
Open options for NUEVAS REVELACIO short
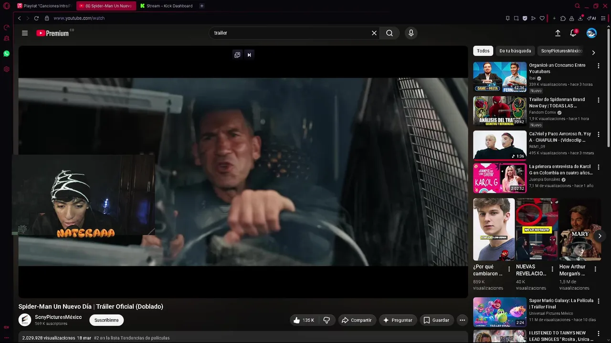point(552,269)
